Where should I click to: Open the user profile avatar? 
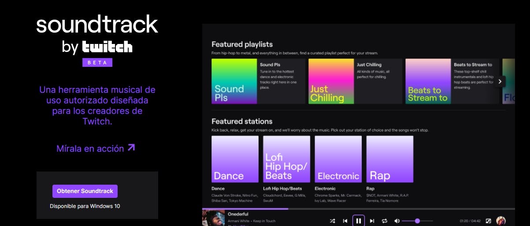501,221
